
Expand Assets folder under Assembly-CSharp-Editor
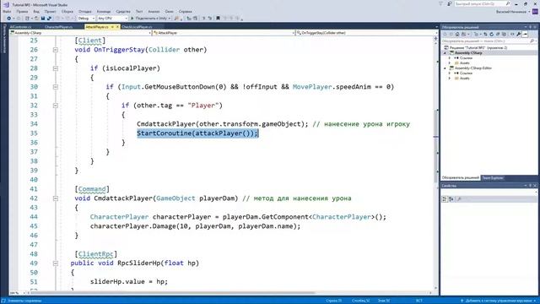point(450,79)
